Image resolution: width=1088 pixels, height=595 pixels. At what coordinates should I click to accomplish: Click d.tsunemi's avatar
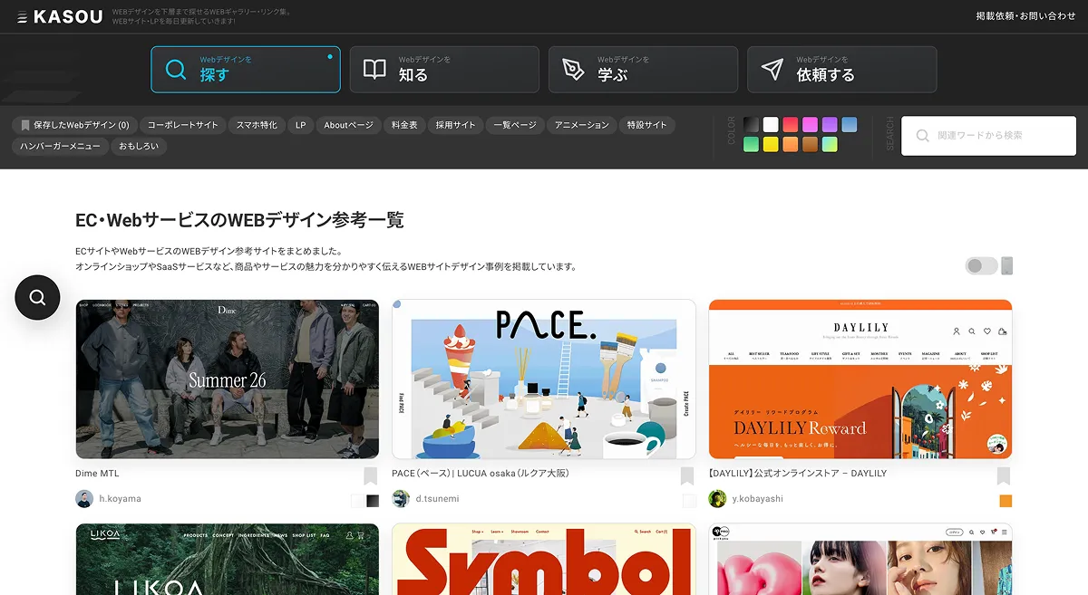click(x=401, y=499)
